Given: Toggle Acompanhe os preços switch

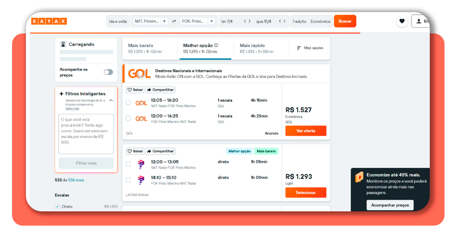Looking at the screenshot, I should point(108,72).
